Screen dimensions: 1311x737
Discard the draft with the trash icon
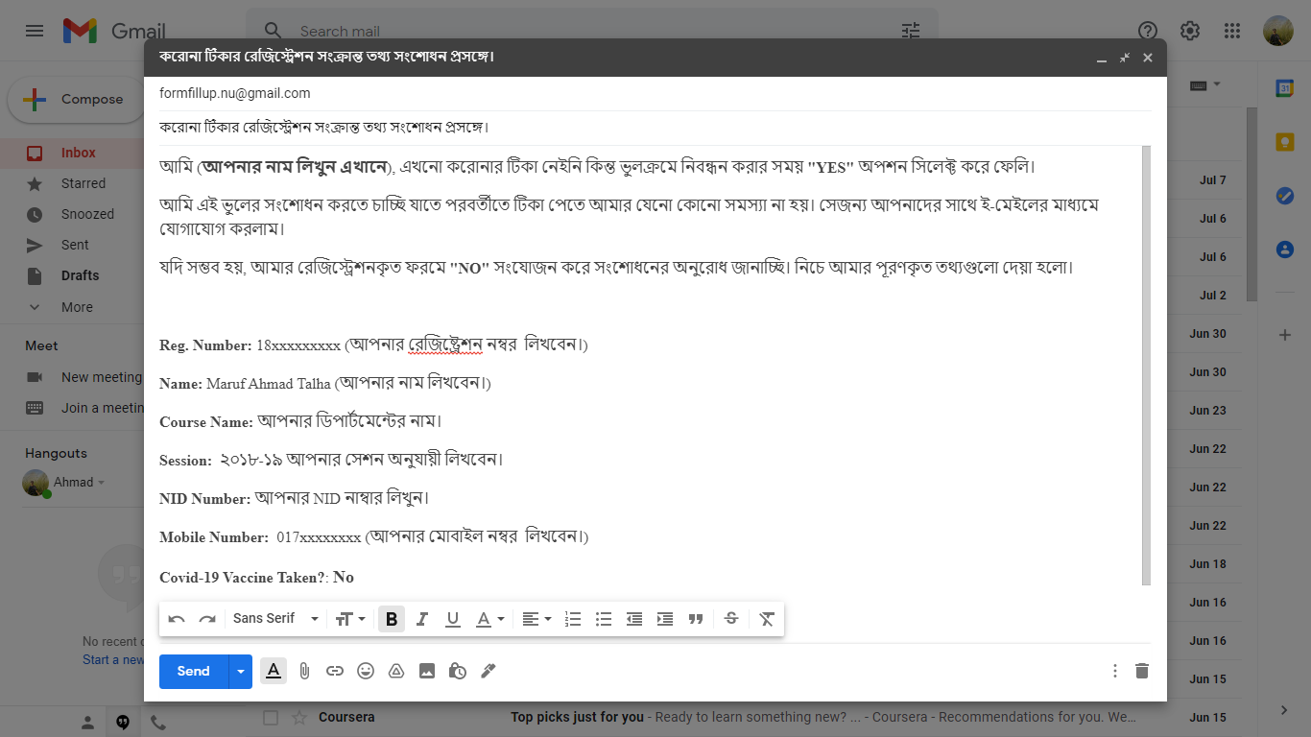click(1142, 671)
